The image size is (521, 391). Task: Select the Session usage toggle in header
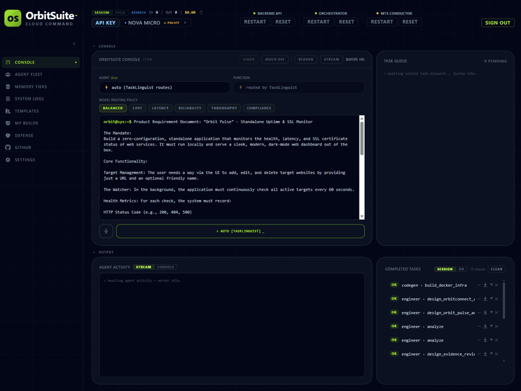(102, 13)
